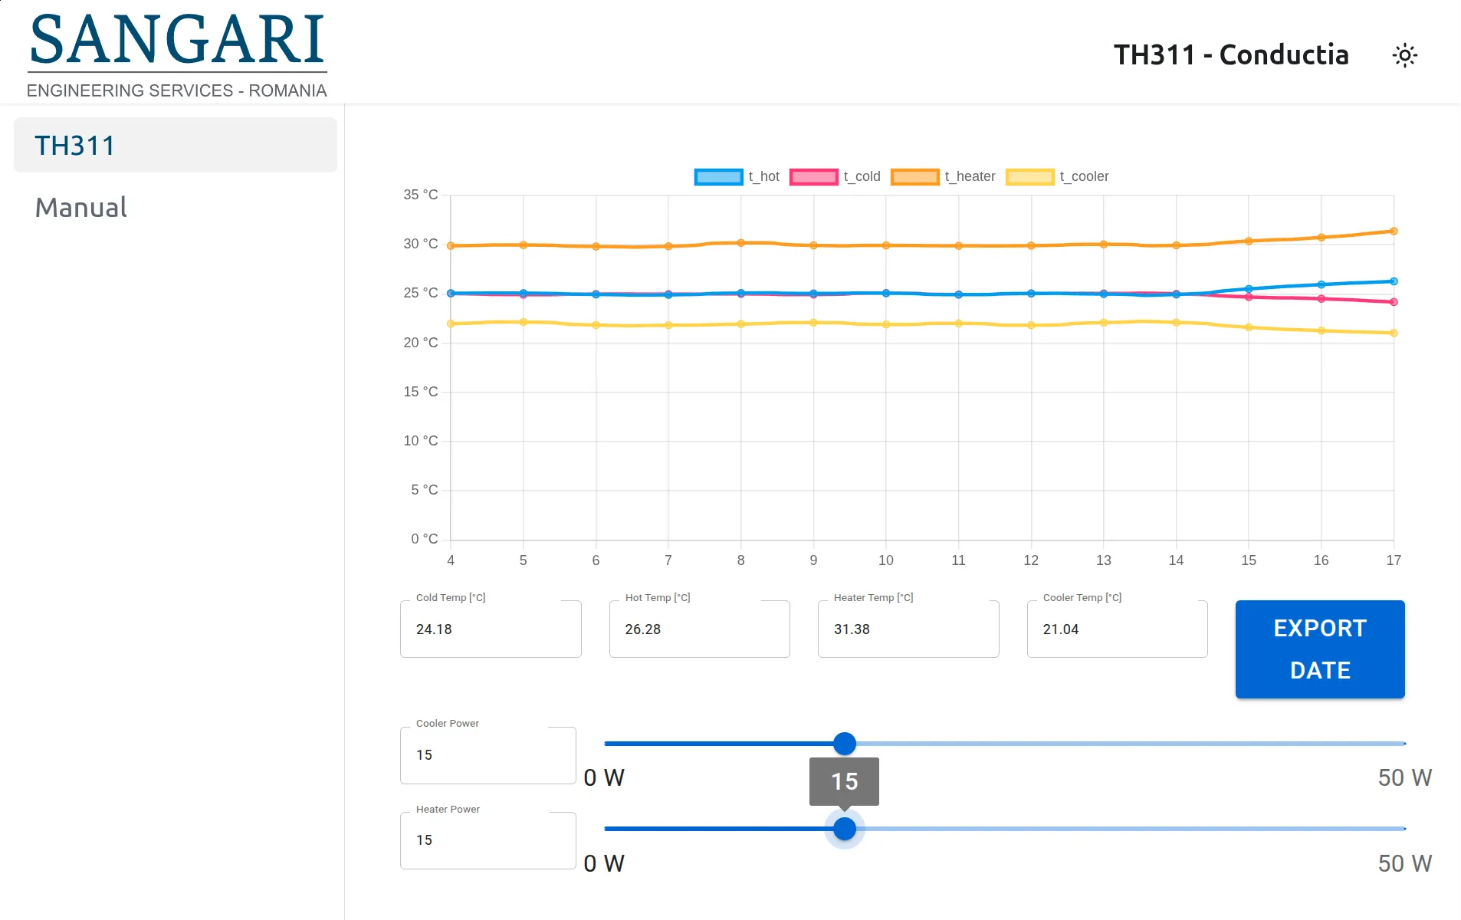Viewport: 1461px width, 920px height.
Task: Select Manual from the sidebar
Action: [x=80, y=207]
